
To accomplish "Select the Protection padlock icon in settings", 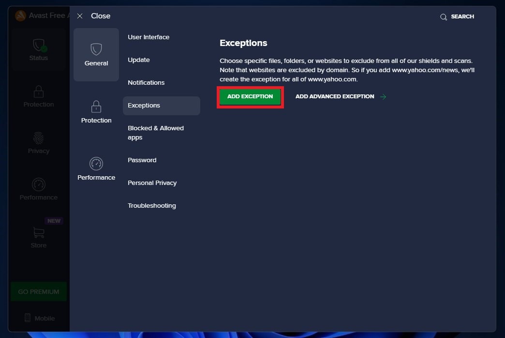I will [x=96, y=107].
